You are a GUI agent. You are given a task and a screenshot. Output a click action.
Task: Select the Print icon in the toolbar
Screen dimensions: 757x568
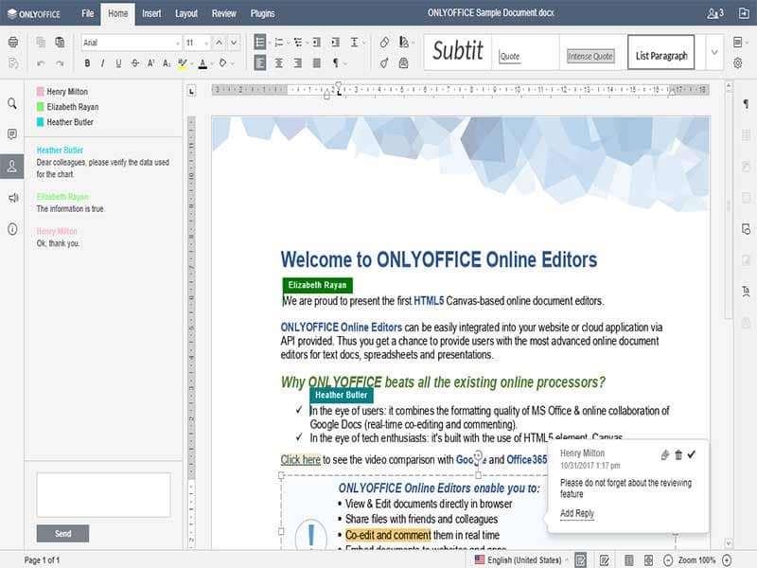[12, 42]
